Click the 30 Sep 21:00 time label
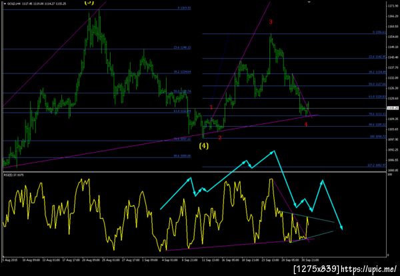 coord(311,260)
